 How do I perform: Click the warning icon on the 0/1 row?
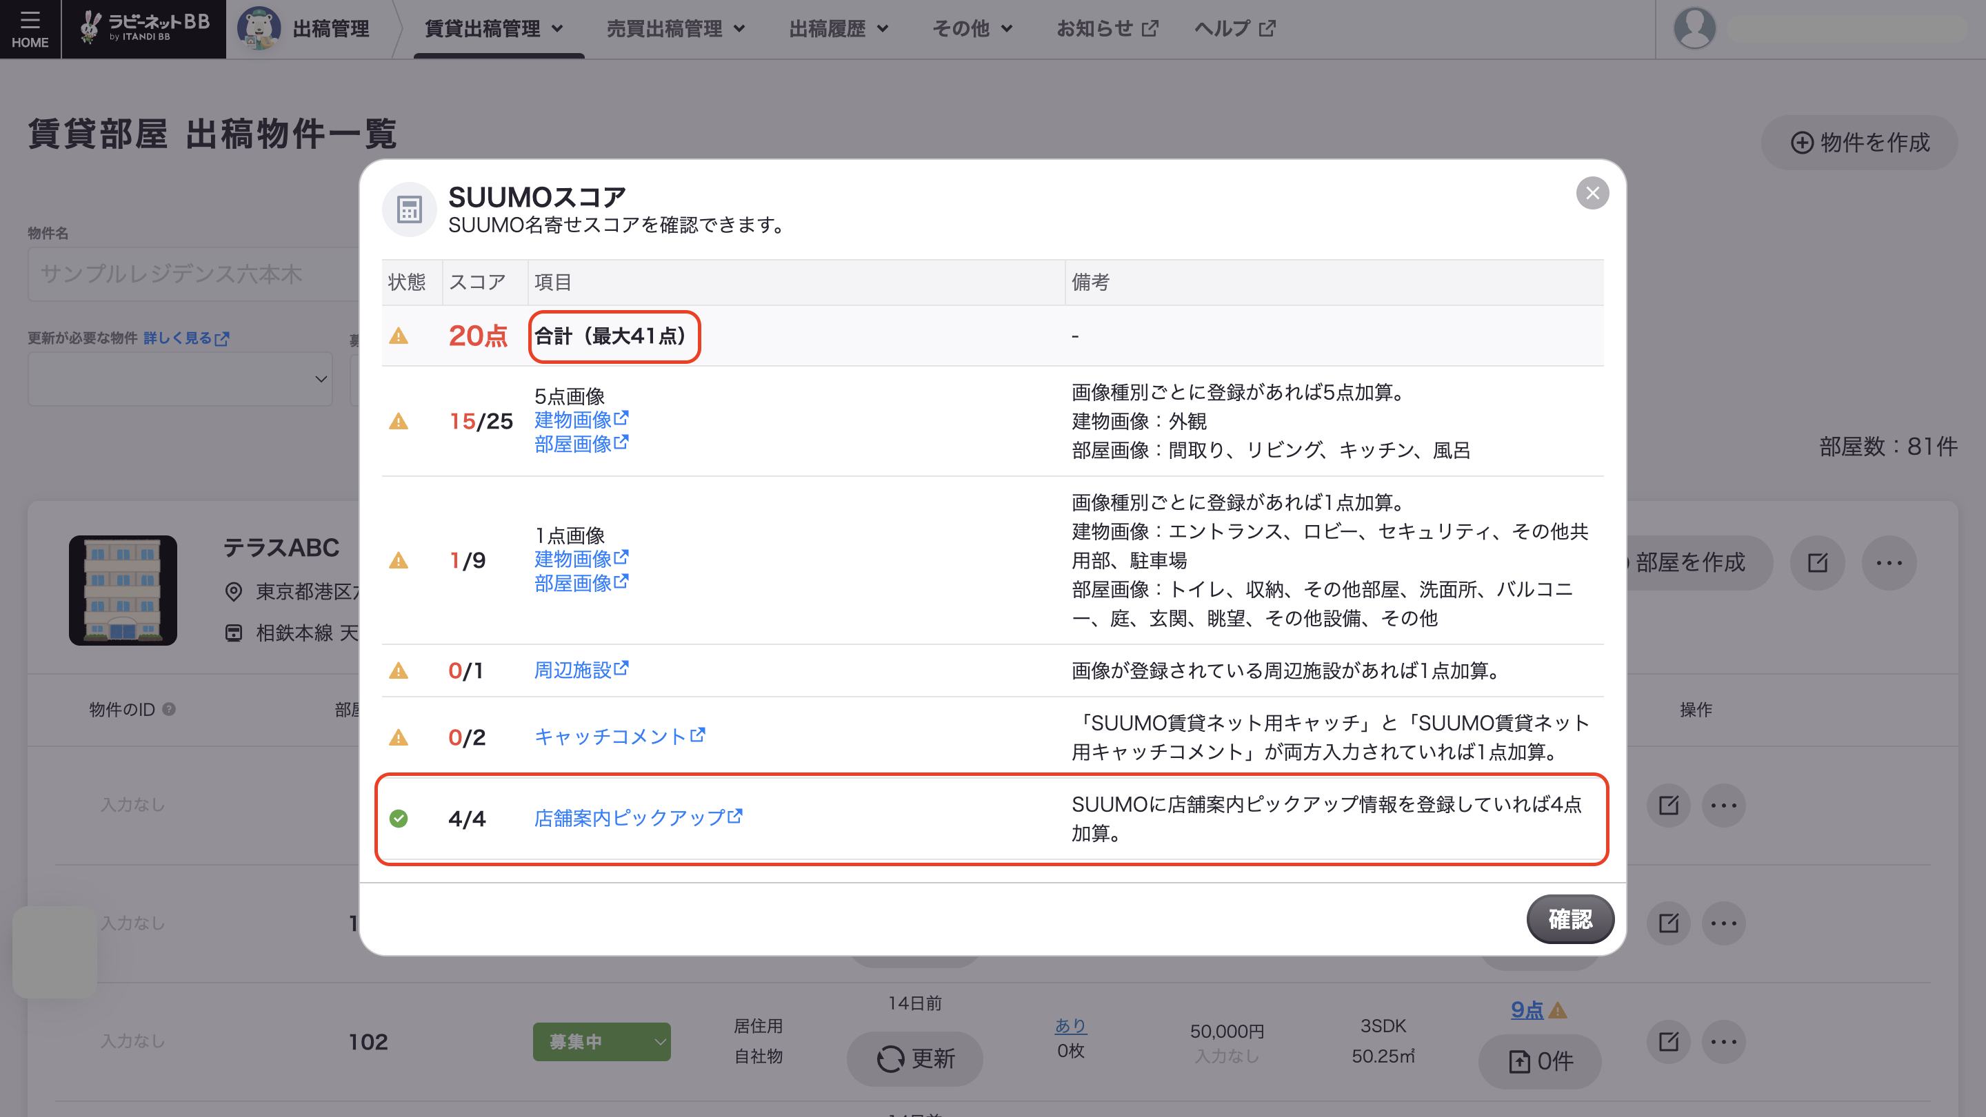click(x=399, y=670)
